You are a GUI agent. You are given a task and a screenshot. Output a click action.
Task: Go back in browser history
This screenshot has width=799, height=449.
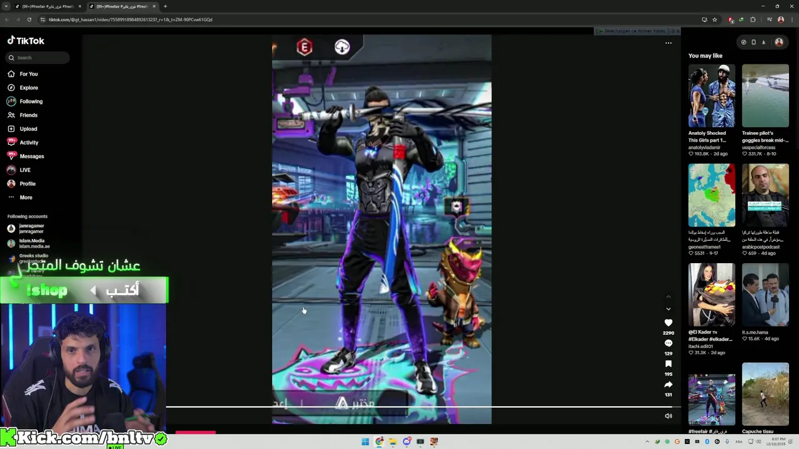pos(6,19)
